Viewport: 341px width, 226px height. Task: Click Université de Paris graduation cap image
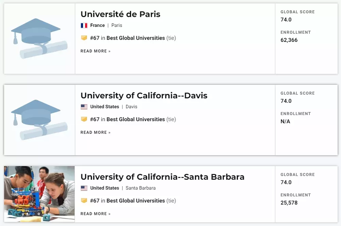(39, 38)
